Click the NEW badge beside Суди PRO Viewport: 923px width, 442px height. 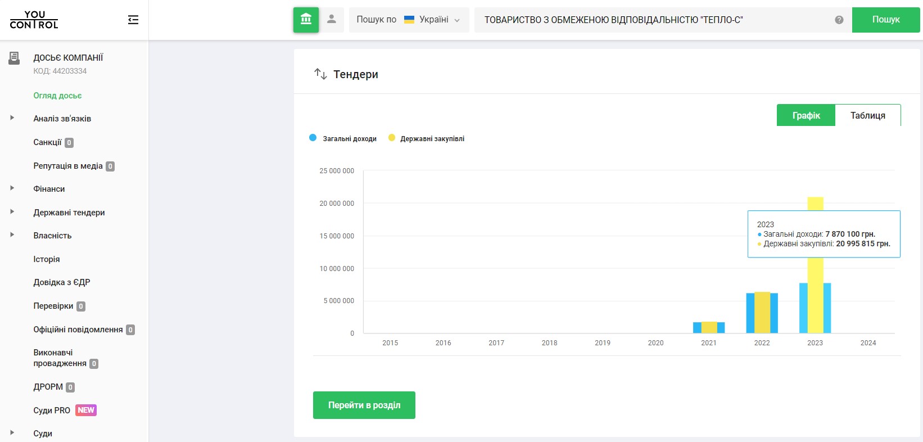(86, 411)
